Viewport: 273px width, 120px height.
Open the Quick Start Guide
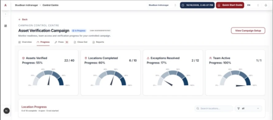click(230, 5)
